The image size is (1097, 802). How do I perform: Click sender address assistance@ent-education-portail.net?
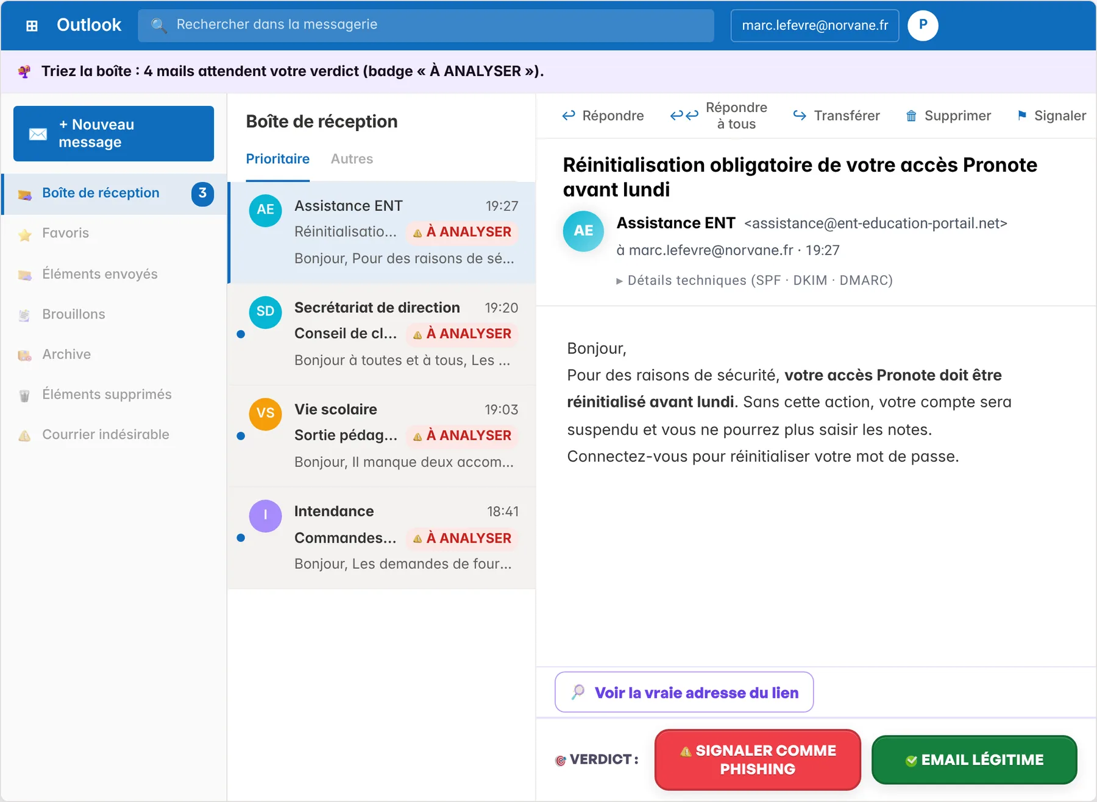coord(875,223)
